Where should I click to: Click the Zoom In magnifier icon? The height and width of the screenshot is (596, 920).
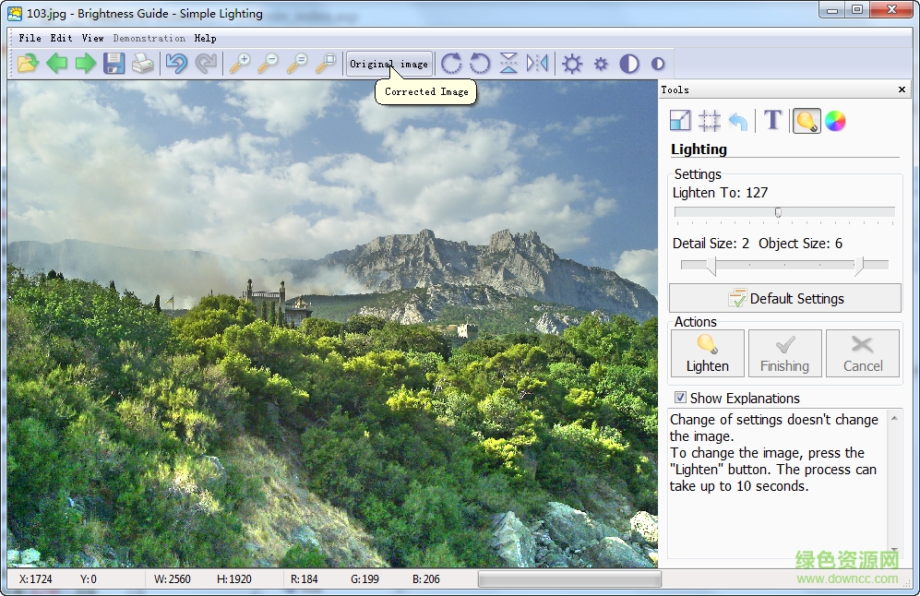242,63
